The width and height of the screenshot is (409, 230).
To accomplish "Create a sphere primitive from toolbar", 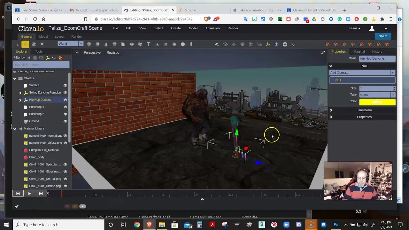I will click(97, 44).
